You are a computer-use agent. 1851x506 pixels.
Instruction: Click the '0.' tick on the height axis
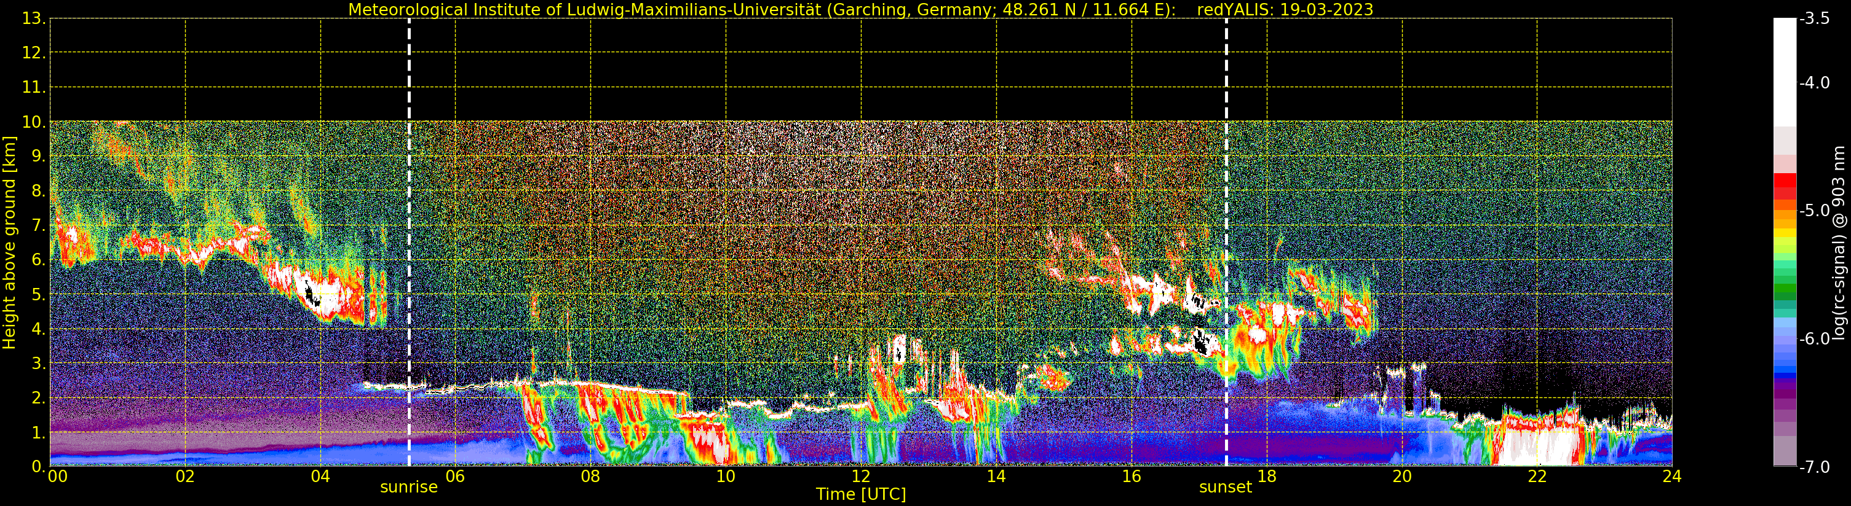39,467
